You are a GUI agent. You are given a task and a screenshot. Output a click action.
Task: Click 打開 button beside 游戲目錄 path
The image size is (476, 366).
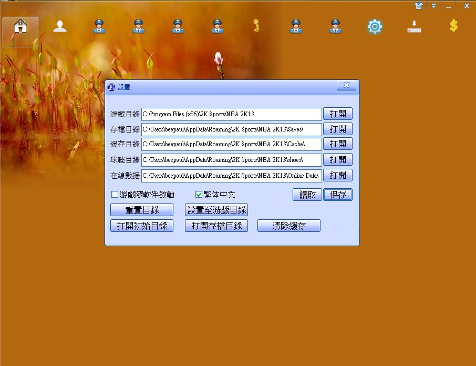[x=337, y=114]
